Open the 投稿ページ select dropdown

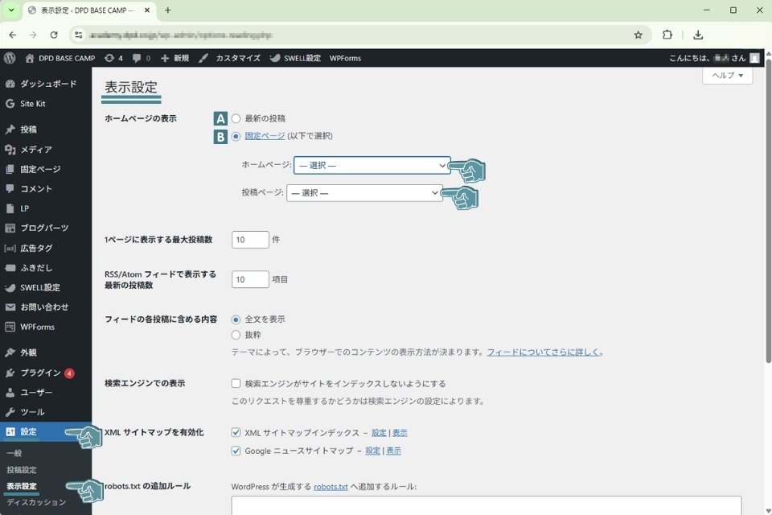363,193
